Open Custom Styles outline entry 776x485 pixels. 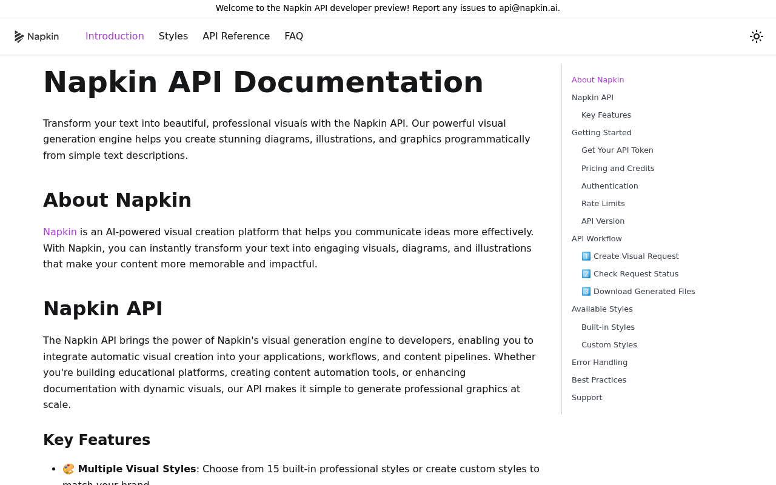[x=609, y=344]
